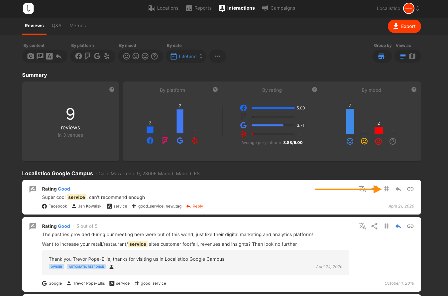Open the Lifetime date range dropdown
448x296 pixels.
pos(186,56)
